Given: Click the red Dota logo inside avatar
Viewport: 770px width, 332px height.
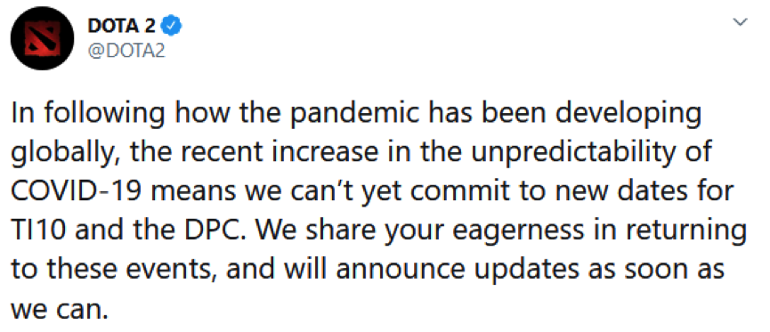Looking at the screenshot, I should [43, 38].
